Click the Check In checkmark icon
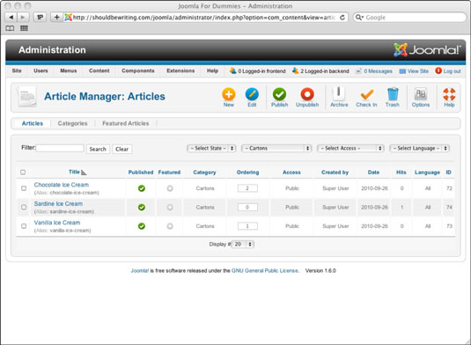Viewport: 471px width, 345px height. (x=366, y=94)
